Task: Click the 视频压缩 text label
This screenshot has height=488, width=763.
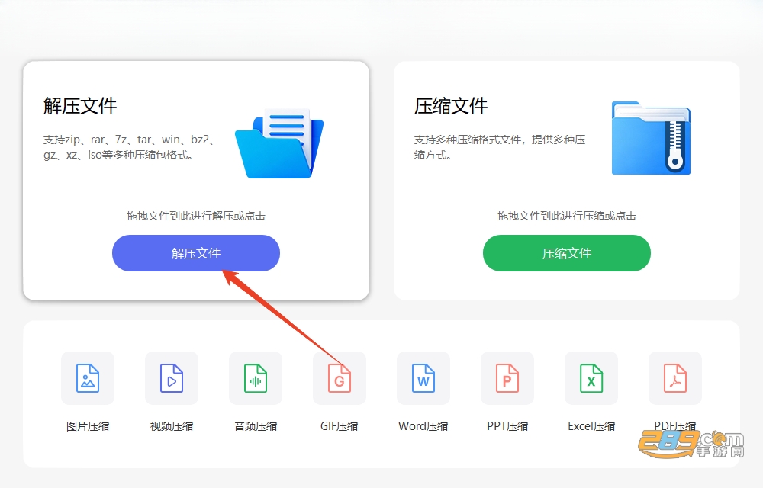Action: pyautogui.click(x=172, y=426)
